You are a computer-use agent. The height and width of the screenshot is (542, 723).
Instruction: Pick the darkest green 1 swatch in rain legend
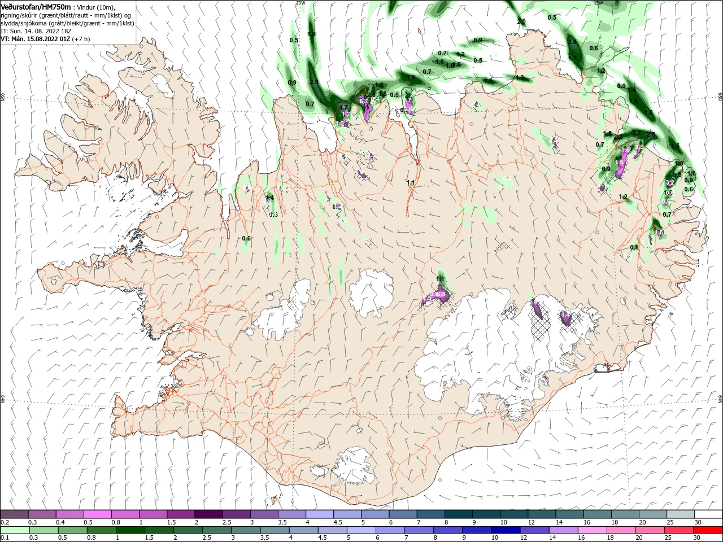click(129, 530)
